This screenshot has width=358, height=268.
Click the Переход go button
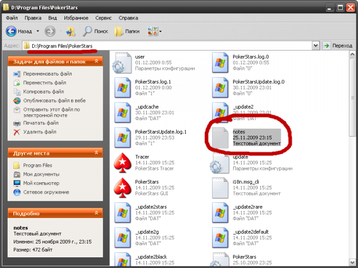pyautogui.click(x=338, y=45)
